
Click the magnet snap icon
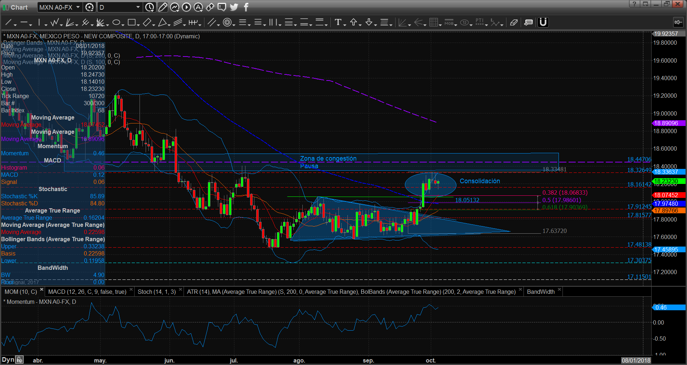tap(543, 22)
